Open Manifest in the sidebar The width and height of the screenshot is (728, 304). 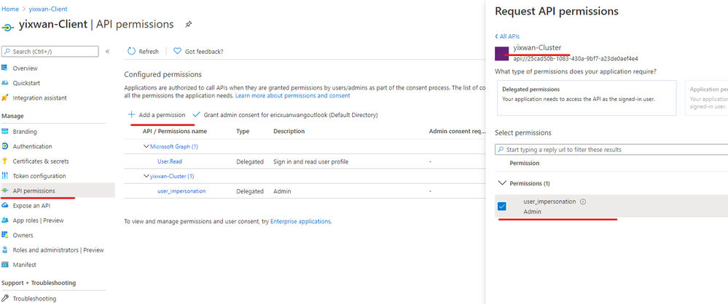pos(25,265)
